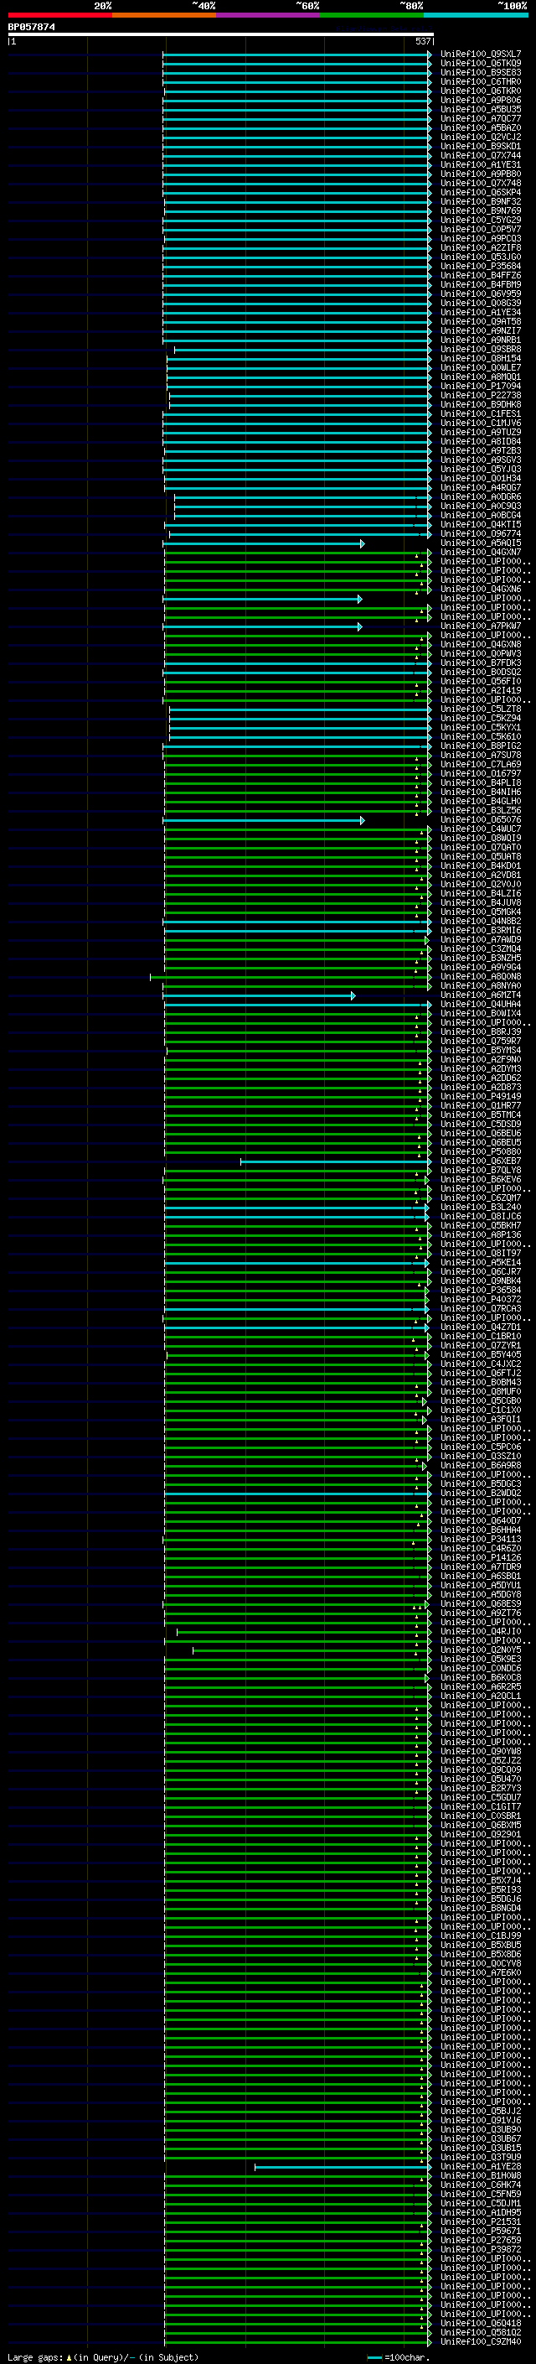Select the UniRef100_Q3T9U9 label
This screenshot has width=536, height=2364.
(x=481, y=2157)
